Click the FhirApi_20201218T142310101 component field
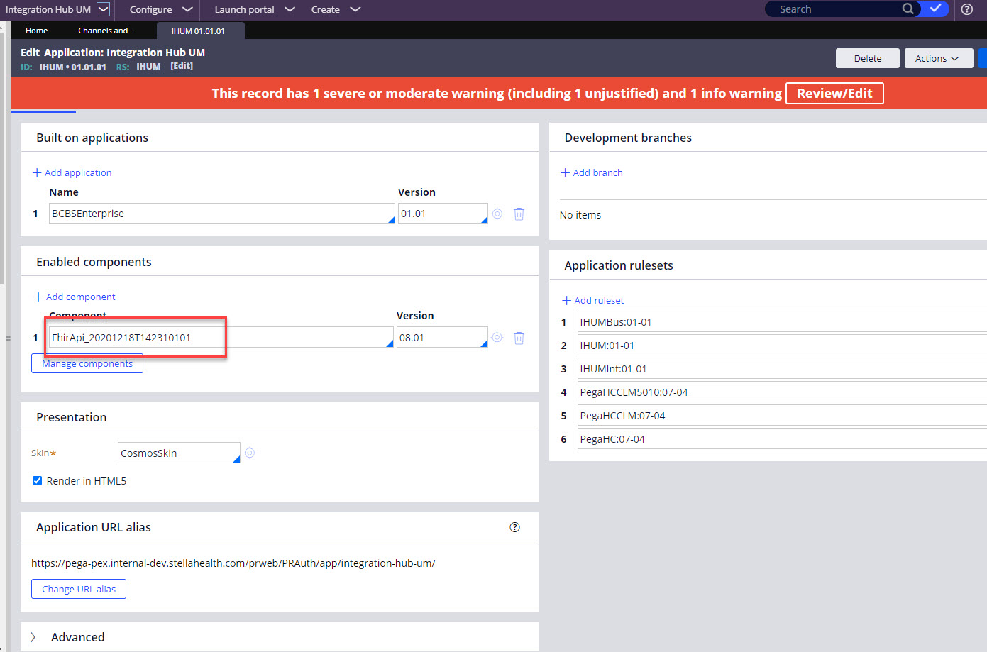 point(221,338)
